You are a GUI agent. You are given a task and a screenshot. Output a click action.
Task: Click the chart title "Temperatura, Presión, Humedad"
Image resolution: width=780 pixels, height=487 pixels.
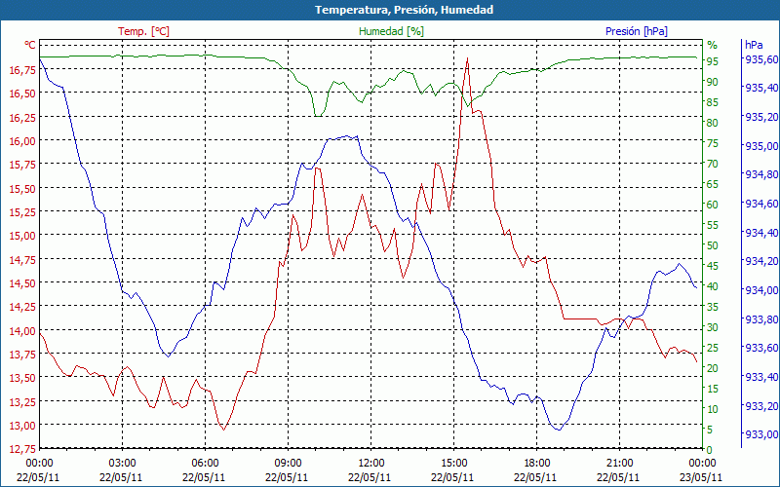[x=404, y=10]
